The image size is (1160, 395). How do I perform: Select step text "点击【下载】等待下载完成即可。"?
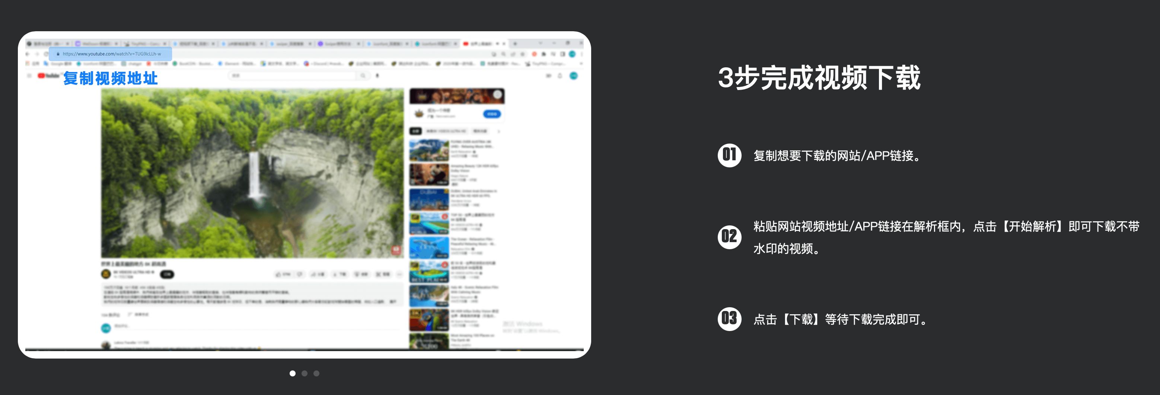tap(842, 319)
